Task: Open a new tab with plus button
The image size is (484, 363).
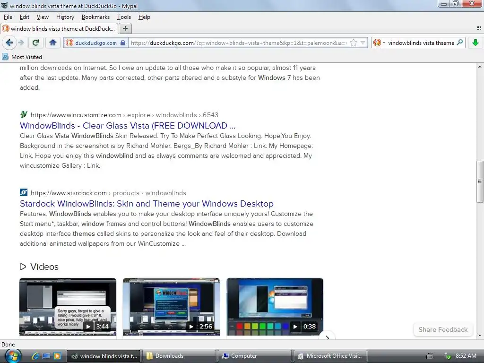Action: coord(125,28)
